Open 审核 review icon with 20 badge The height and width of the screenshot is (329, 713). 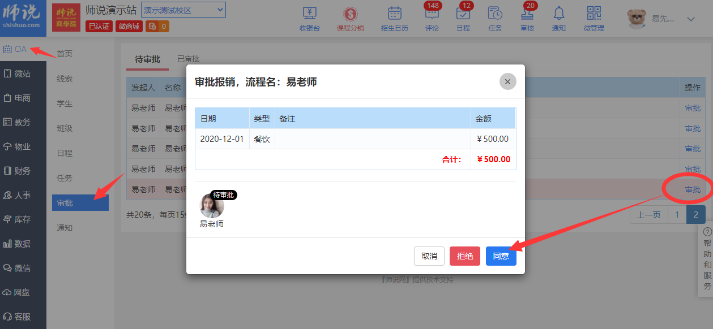click(527, 19)
